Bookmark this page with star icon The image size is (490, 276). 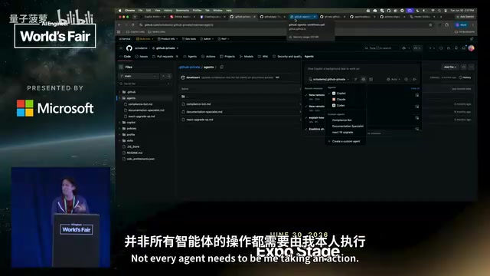(430, 25)
